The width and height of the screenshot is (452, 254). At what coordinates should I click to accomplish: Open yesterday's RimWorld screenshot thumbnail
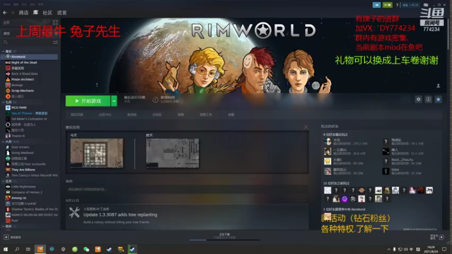pyautogui.click(x=172, y=153)
